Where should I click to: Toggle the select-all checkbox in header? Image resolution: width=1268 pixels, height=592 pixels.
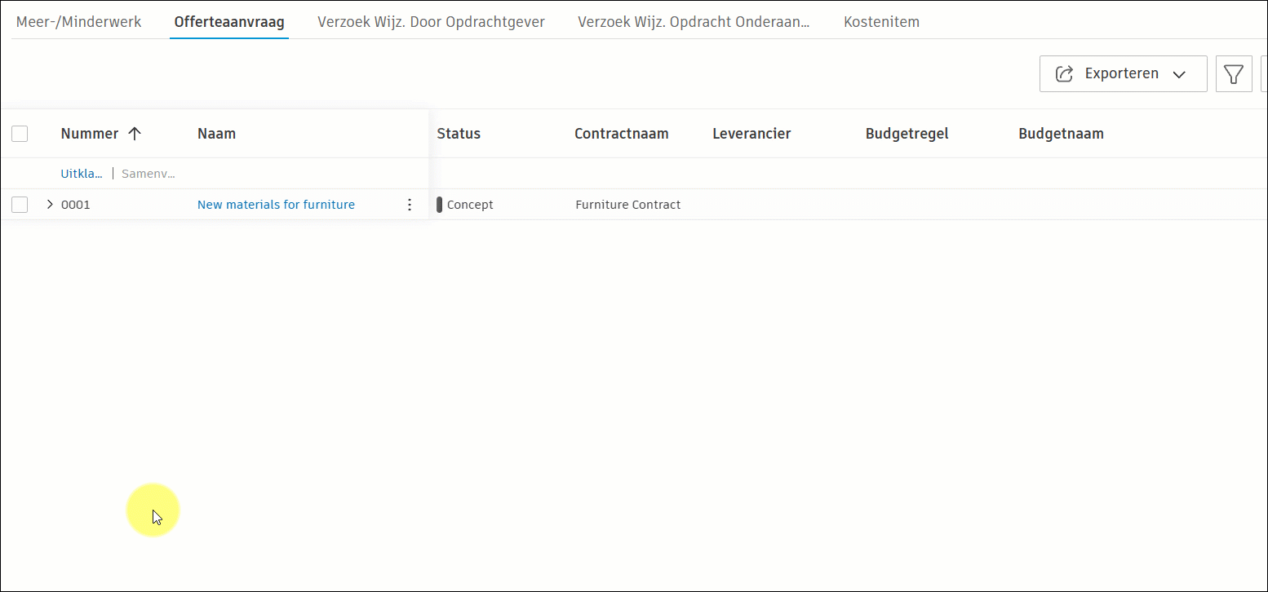coord(20,133)
